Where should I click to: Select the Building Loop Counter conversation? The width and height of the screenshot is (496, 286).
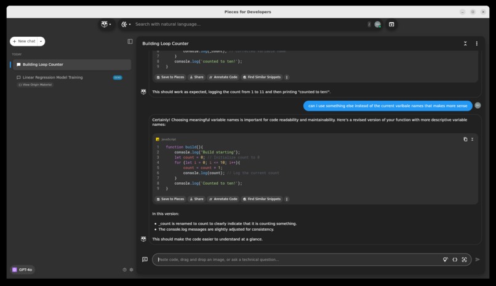click(72, 64)
